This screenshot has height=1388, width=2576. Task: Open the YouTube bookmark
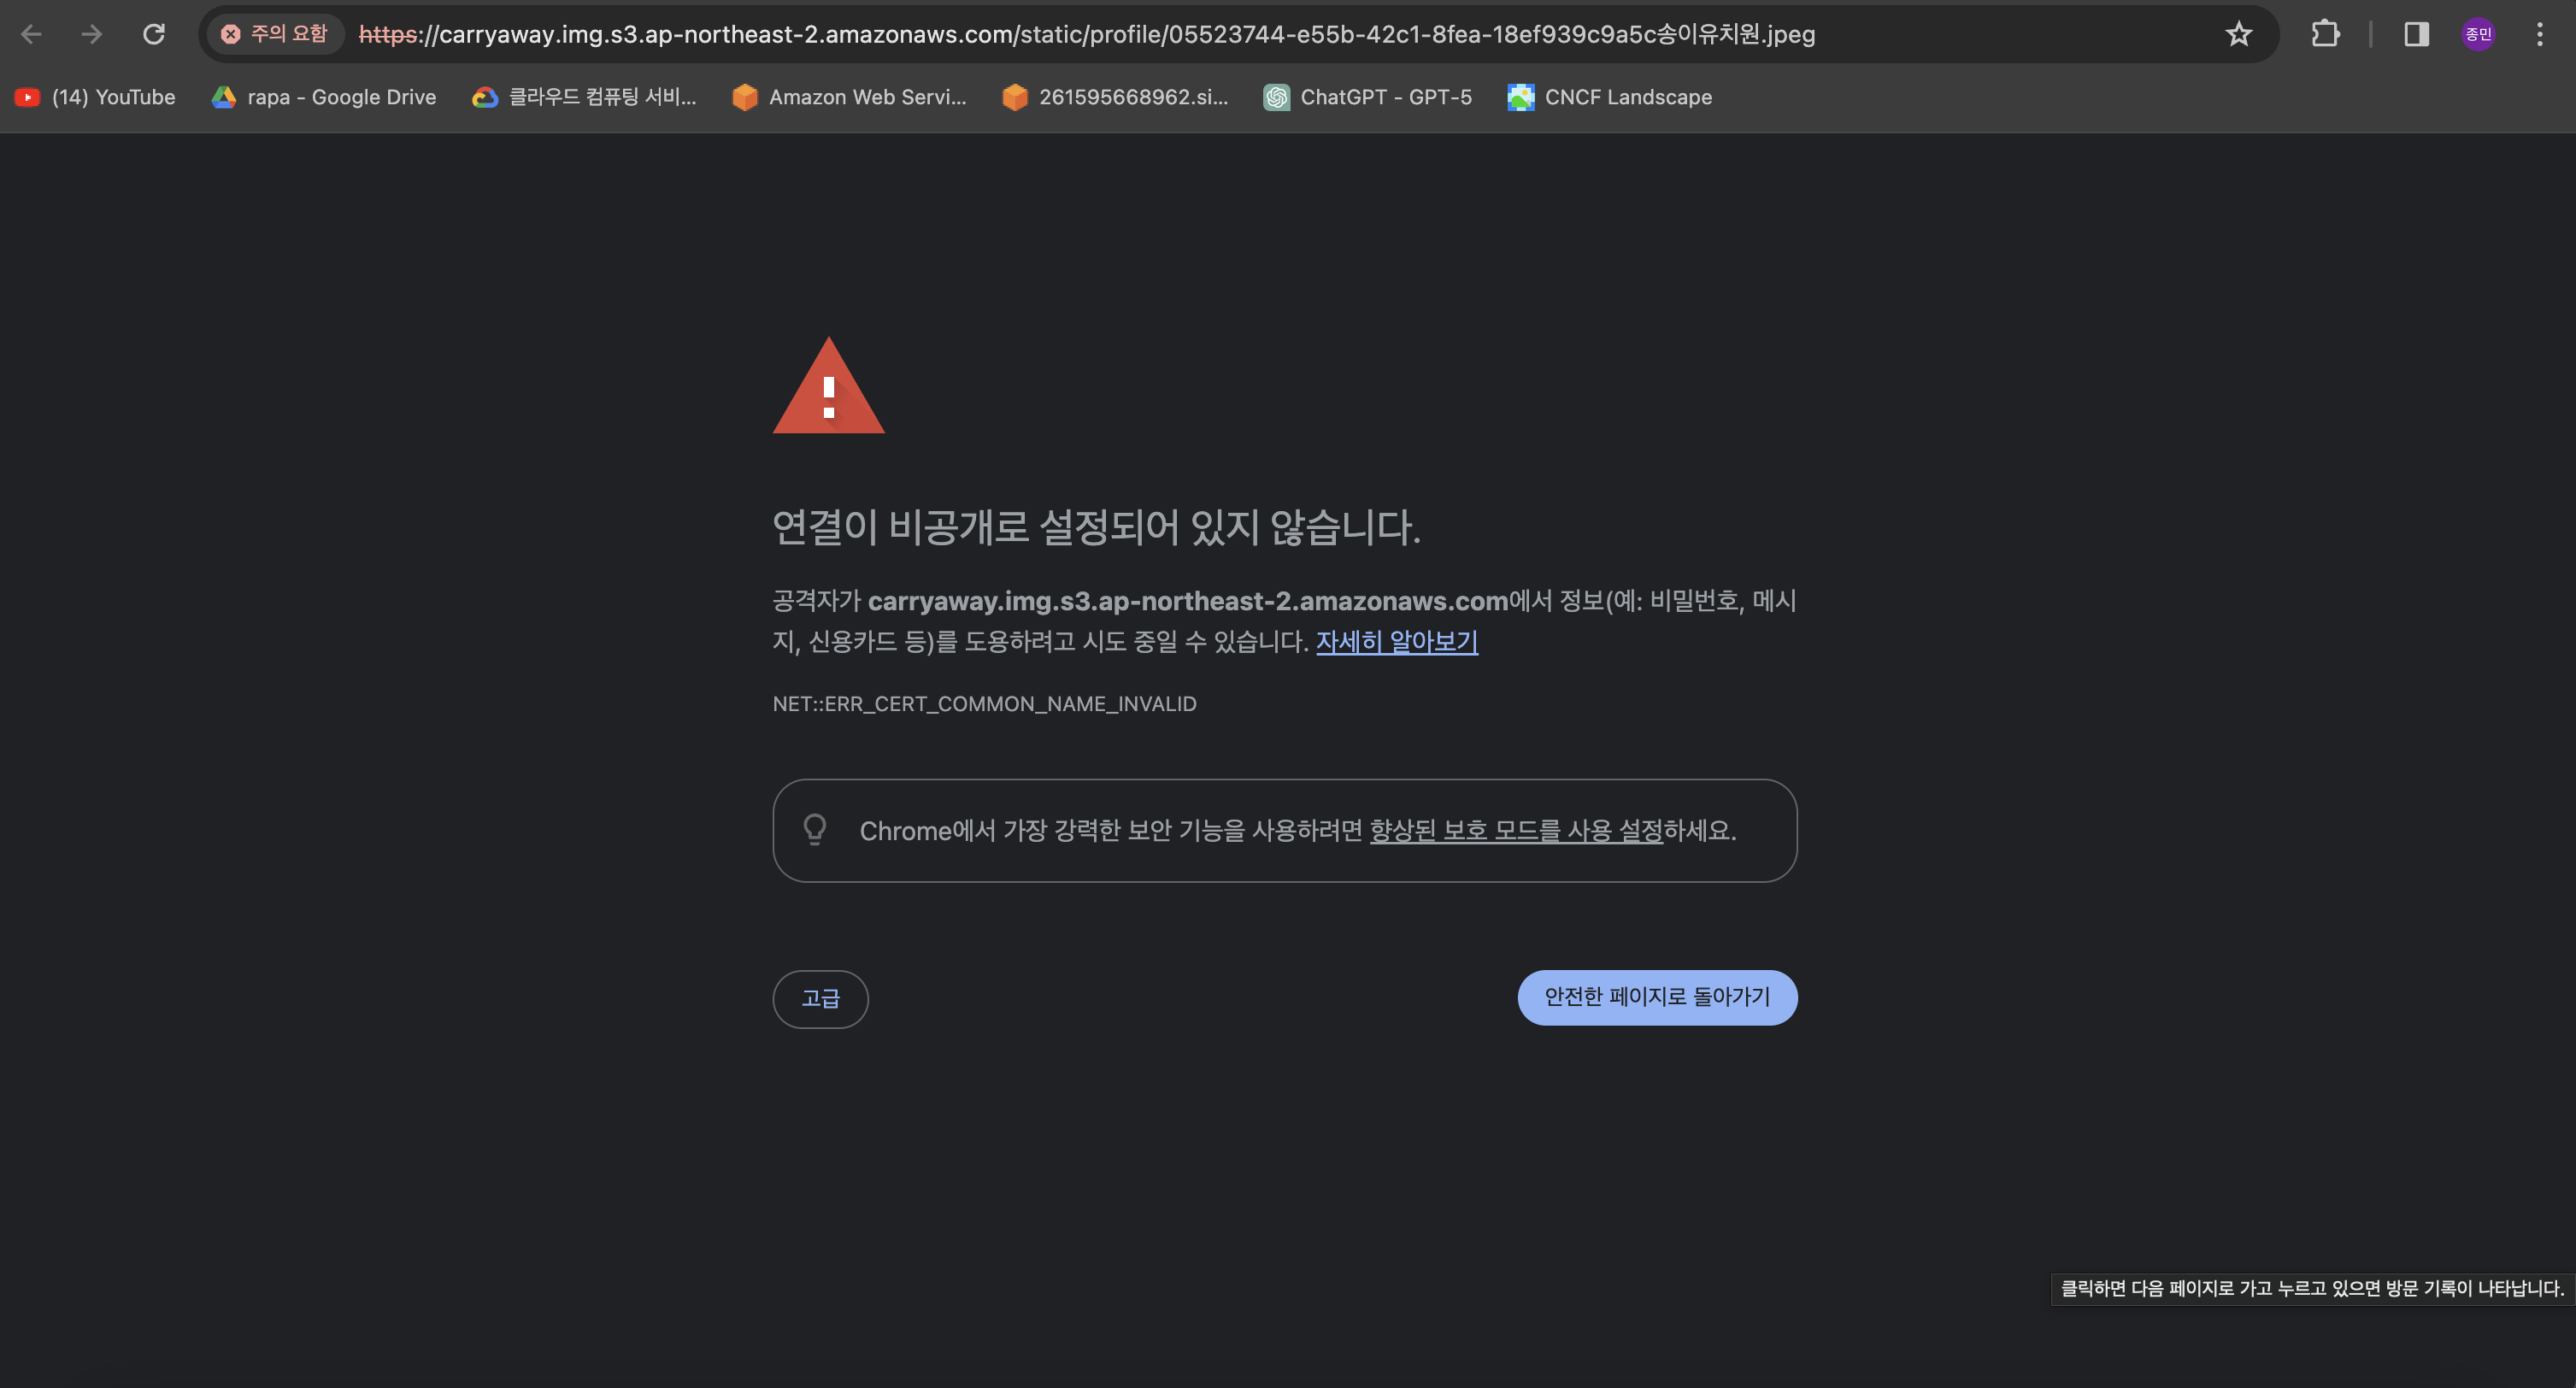click(x=96, y=97)
